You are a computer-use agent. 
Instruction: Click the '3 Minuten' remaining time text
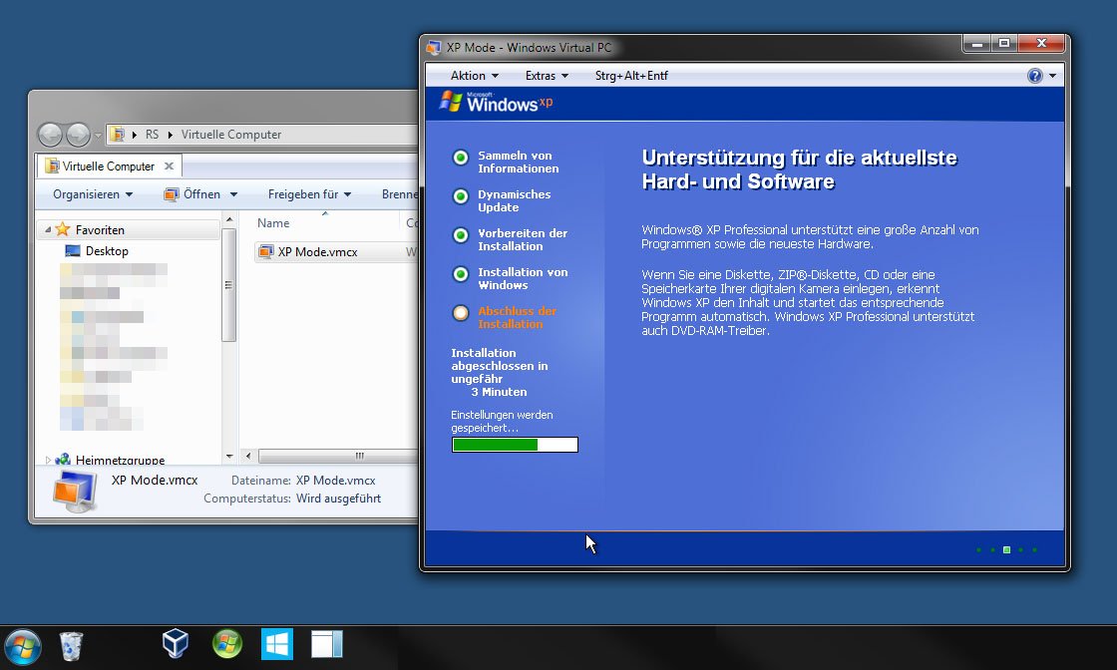499,392
